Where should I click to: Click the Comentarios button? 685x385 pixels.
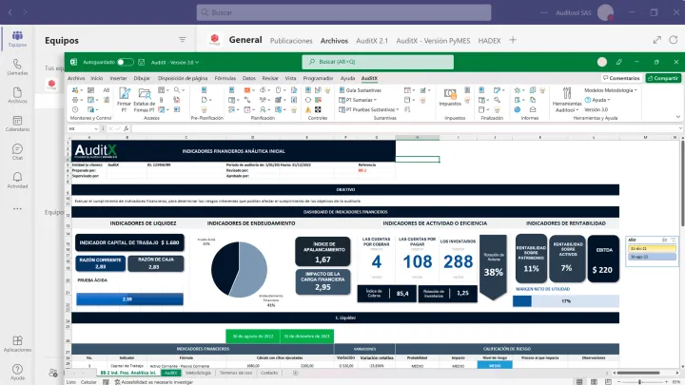point(621,78)
